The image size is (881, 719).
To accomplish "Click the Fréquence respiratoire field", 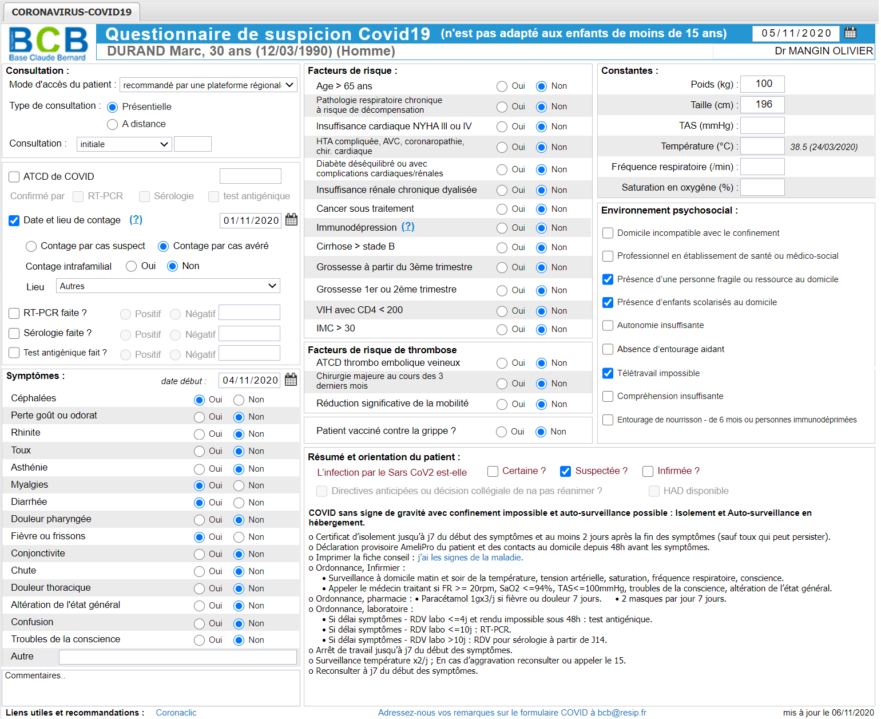I will click(x=762, y=167).
